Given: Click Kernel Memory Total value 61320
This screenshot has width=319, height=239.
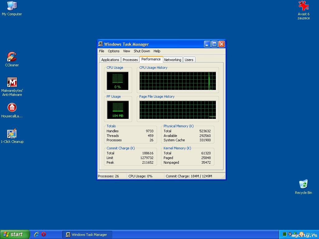Looking at the screenshot, I should pyautogui.click(x=206, y=153).
